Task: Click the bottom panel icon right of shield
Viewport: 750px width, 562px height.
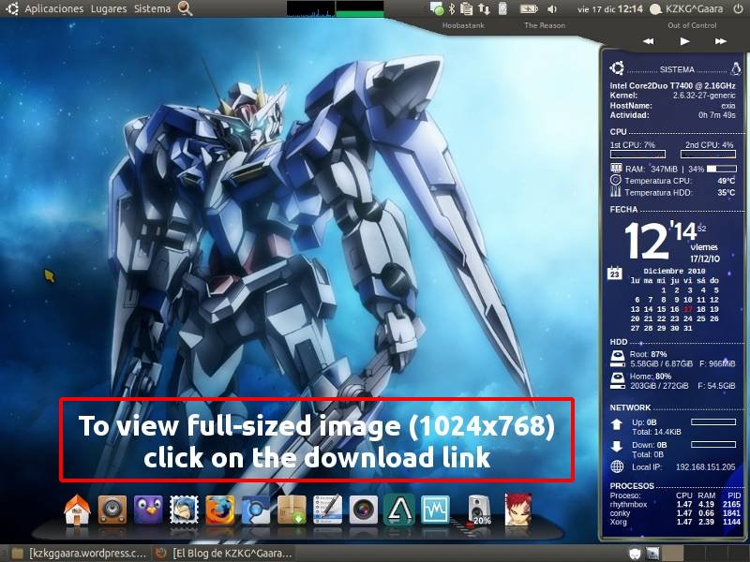Action: point(652,554)
